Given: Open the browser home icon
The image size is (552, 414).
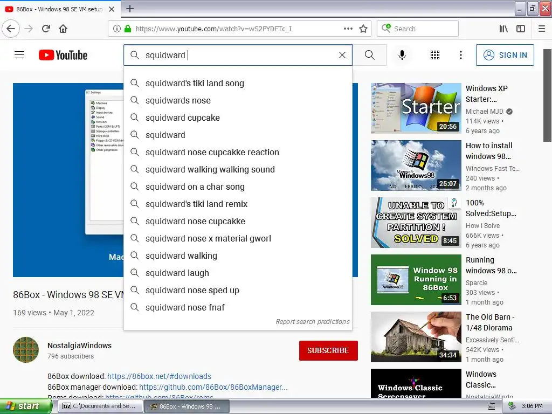Looking at the screenshot, I should pos(63,29).
